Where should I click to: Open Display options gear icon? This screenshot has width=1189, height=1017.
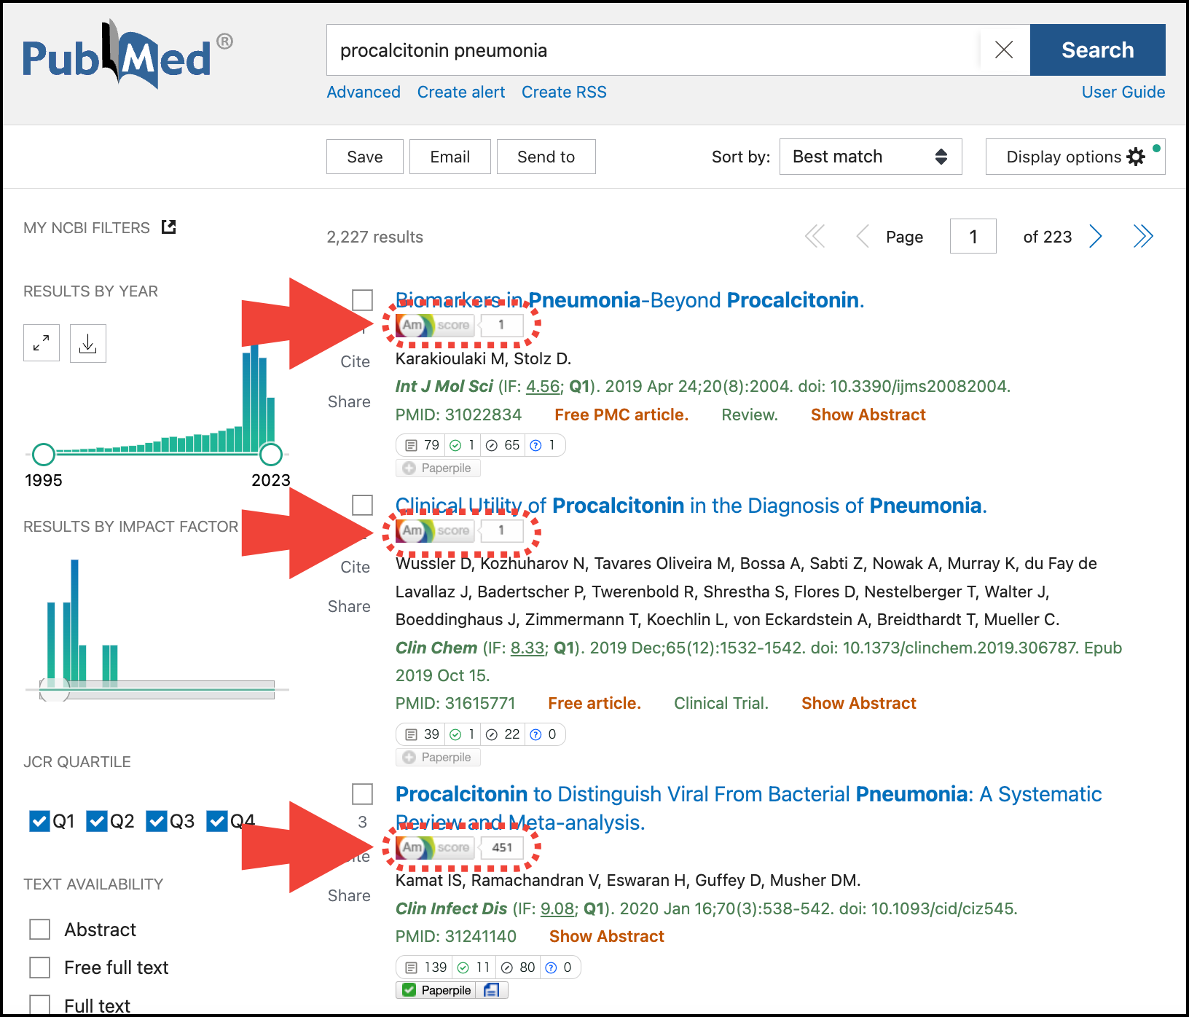(x=1136, y=157)
